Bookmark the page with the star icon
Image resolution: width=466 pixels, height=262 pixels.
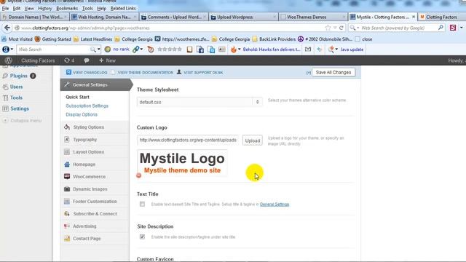tap(328, 28)
